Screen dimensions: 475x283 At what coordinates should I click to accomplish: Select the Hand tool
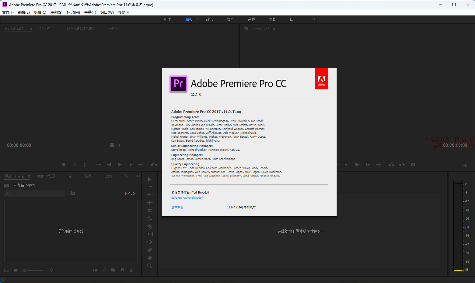point(150,258)
